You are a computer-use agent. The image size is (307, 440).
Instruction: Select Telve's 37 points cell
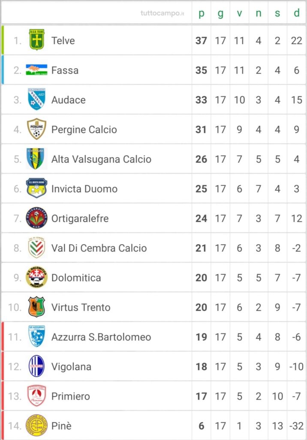click(201, 41)
